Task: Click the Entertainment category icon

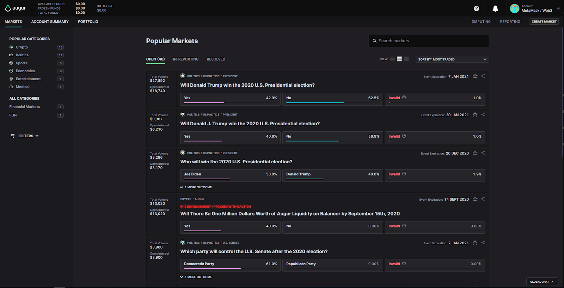Action: pos(11,79)
